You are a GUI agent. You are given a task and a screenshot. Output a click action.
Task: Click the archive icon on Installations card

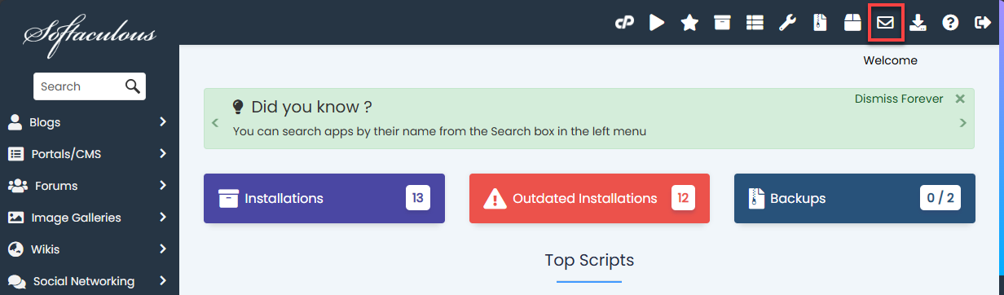coord(228,198)
